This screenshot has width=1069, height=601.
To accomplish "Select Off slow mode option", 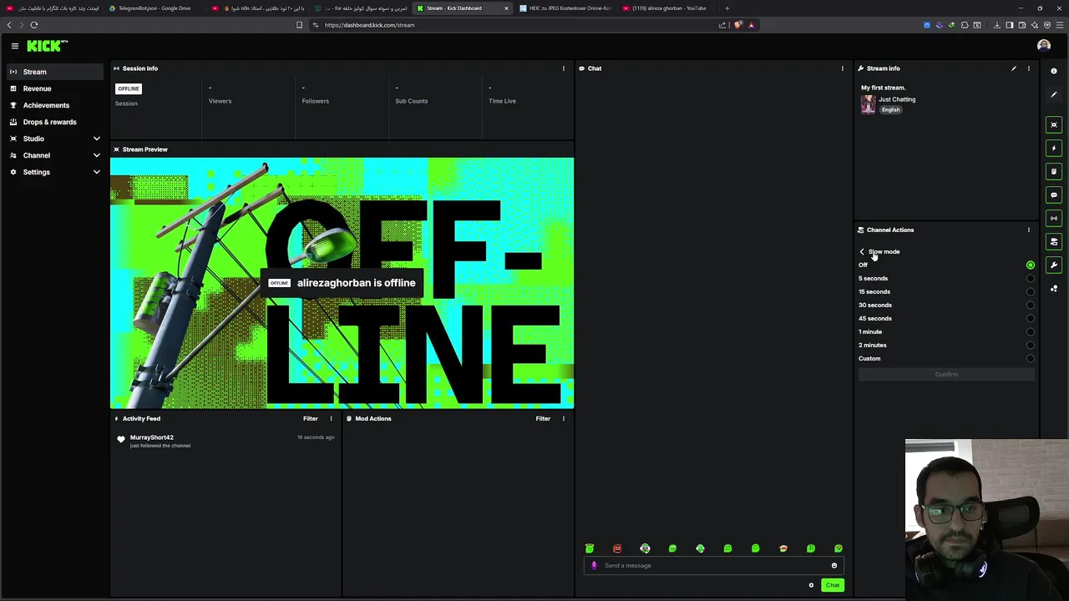I will (x=946, y=265).
